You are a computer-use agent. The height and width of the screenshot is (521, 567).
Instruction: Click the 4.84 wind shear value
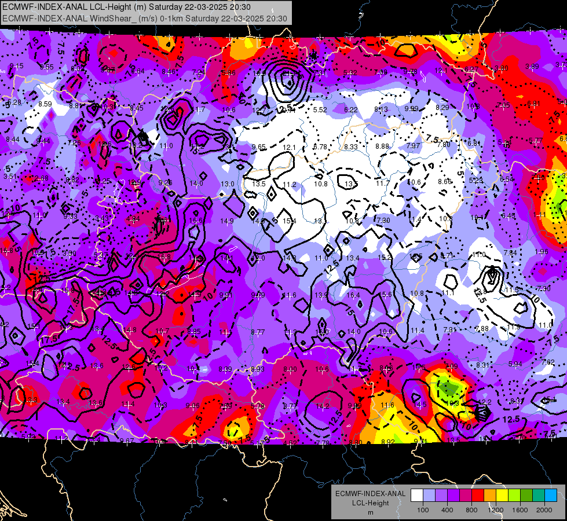pyautogui.click(x=133, y=219)
